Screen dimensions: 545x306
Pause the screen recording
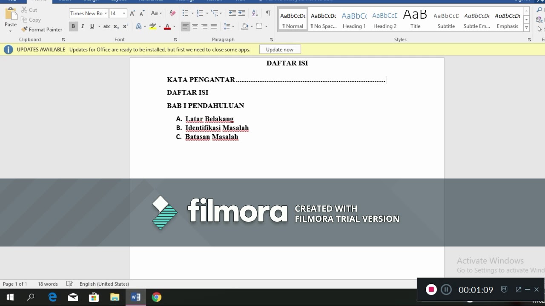(x=446, y=290)
